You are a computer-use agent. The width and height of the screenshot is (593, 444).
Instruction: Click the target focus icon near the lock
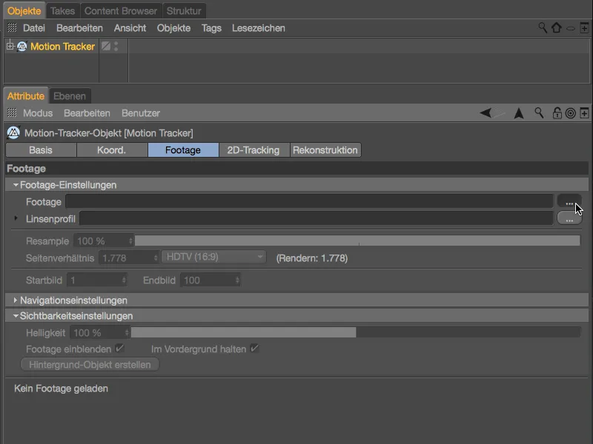tap(571, 112)
